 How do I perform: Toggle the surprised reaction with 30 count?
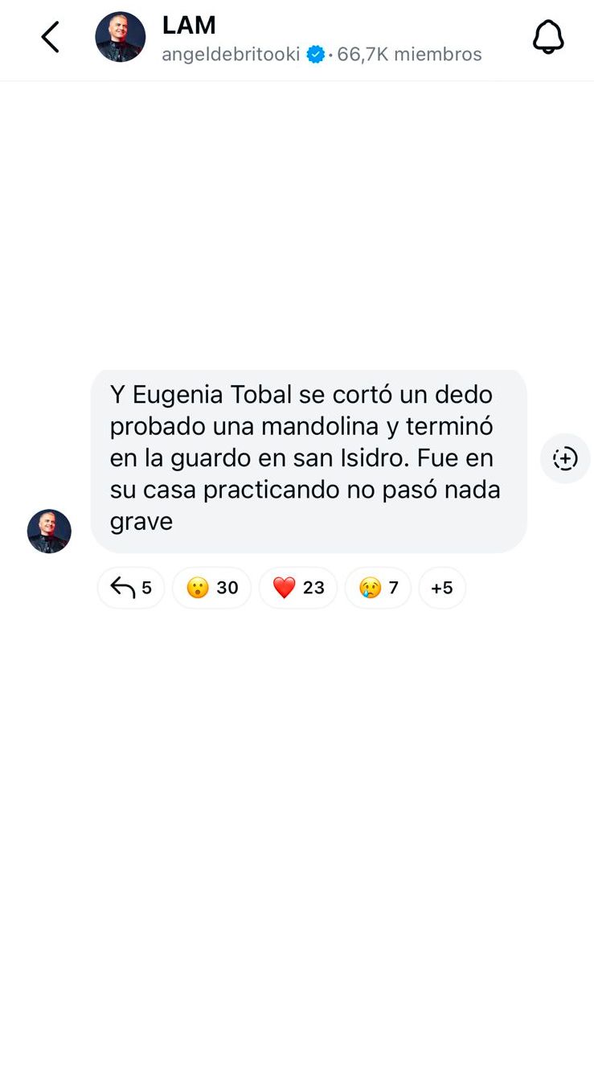coord(211,588)
